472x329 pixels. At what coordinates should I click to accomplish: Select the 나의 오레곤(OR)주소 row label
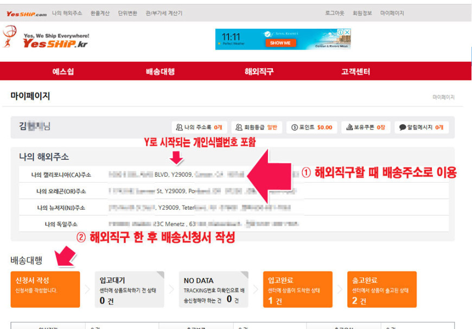coord(61,191)
